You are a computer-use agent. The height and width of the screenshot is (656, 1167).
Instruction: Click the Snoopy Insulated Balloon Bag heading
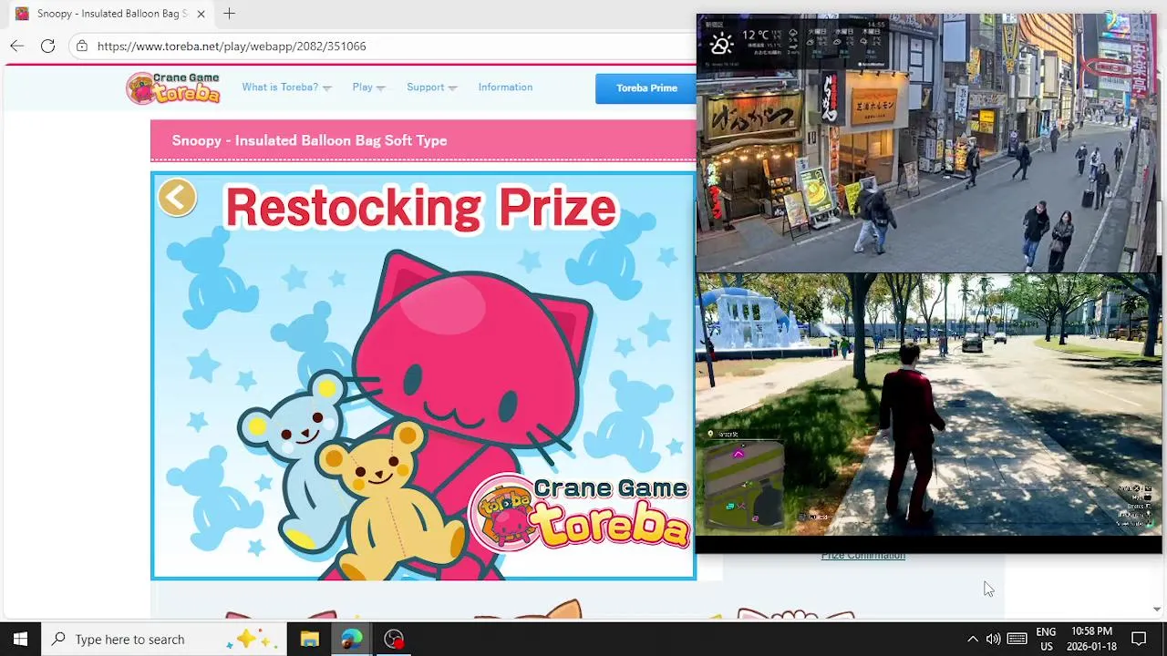309,140
